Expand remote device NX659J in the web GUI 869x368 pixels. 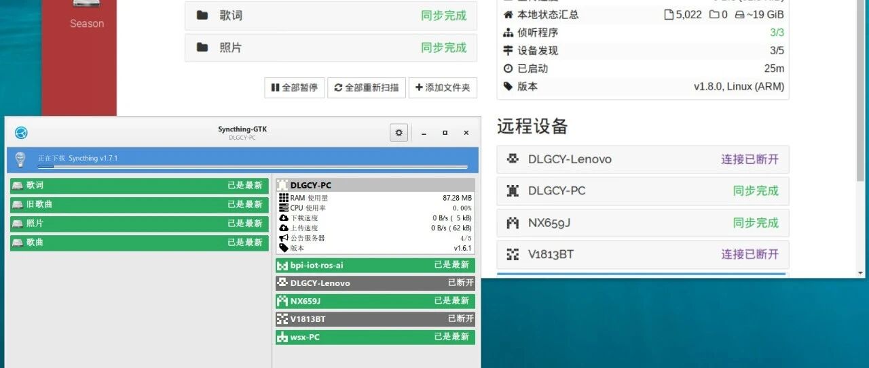[643, 223]
